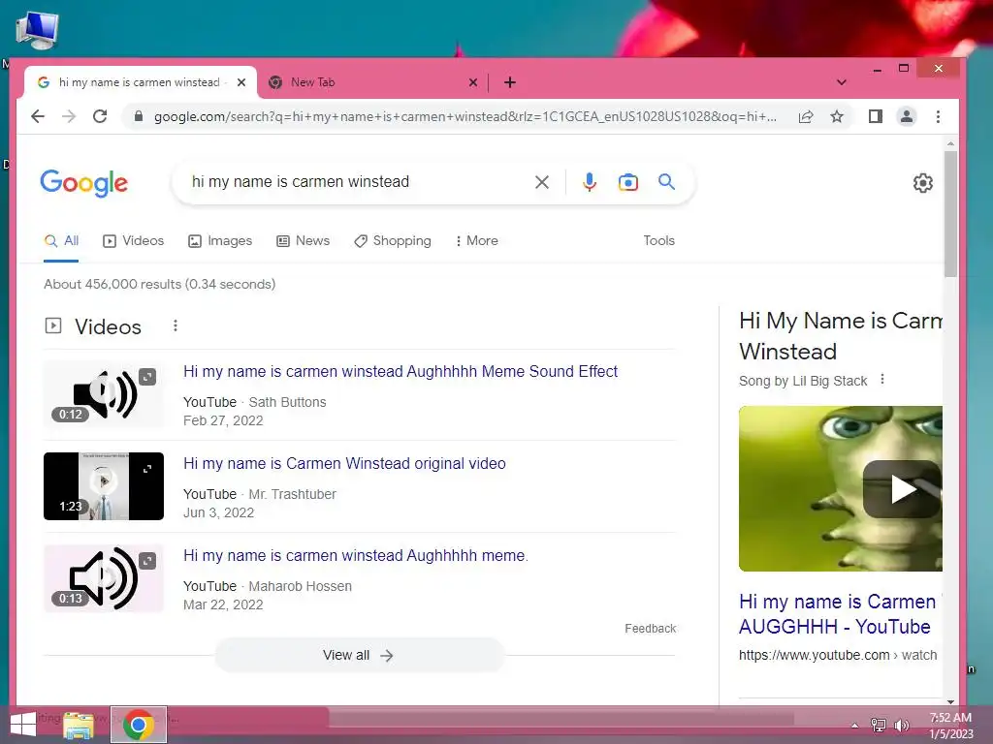993x744 pixels.
Task: Open 'Carmen Winstead original video' link
Action: tap(344, 464)
